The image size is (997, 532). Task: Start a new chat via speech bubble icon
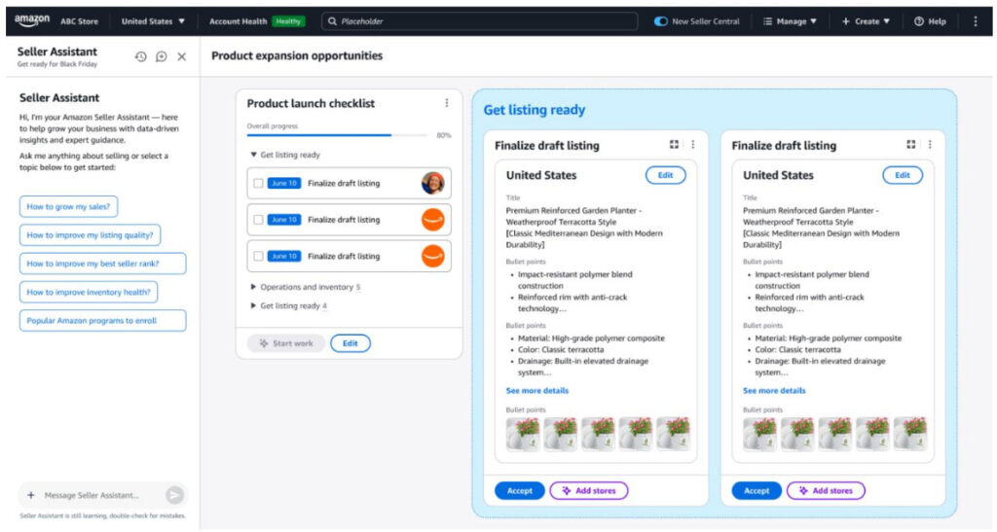click(x=162, y=56)
